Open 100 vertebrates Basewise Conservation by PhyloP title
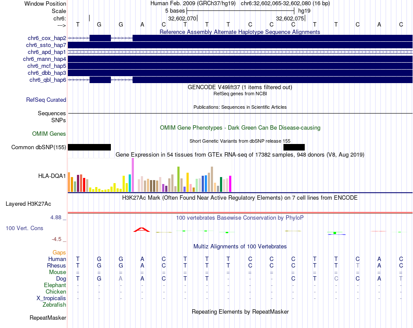This screenshot has height=328, width=413. tap(240, 218)
